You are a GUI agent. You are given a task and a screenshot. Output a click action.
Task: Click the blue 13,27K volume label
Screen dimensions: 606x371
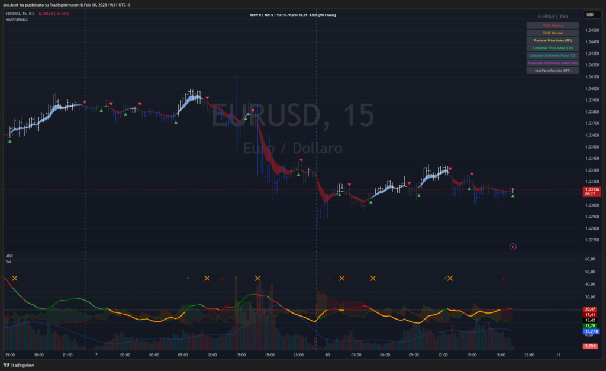pyautogui.click(x=589, y=332)
